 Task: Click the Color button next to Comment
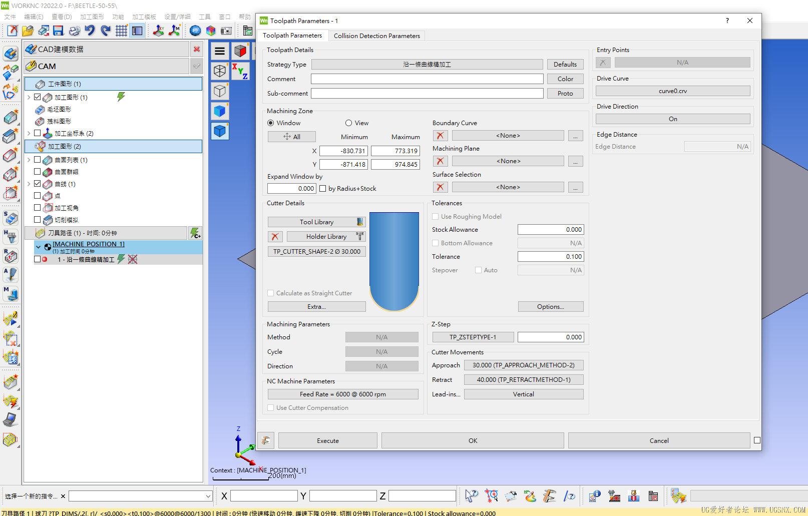(565, 79)
